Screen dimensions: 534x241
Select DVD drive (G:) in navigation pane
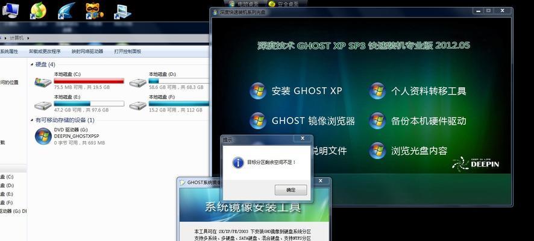click(x=13, y=211)
